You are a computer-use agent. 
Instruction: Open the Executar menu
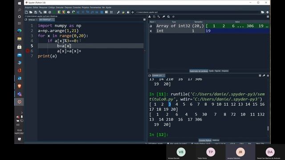point(60,8)
